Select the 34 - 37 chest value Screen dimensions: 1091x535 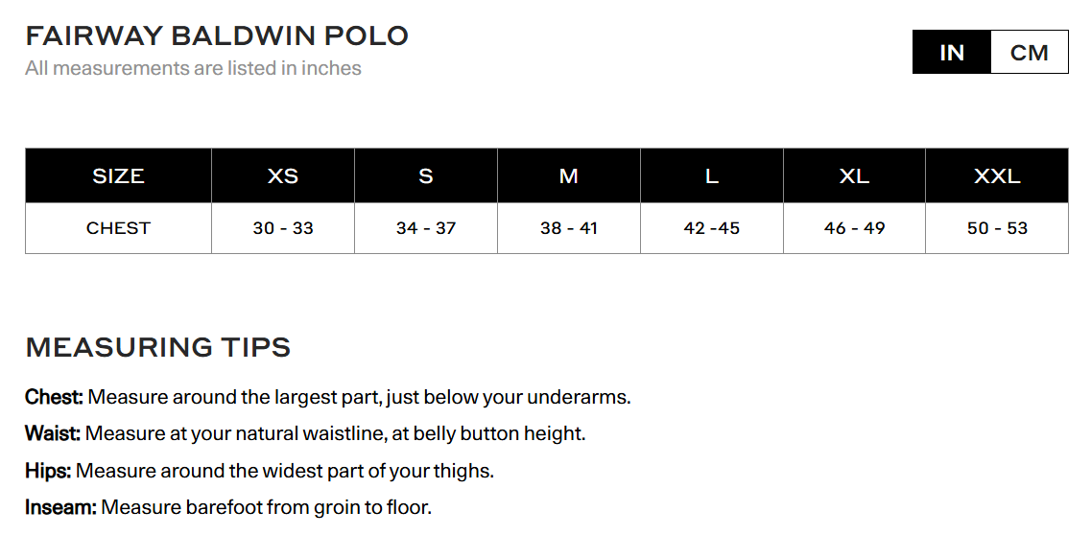point(426,228)
